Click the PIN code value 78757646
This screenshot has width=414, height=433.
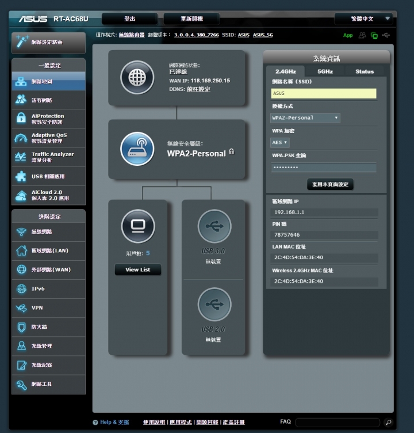(x=287, y=235)
